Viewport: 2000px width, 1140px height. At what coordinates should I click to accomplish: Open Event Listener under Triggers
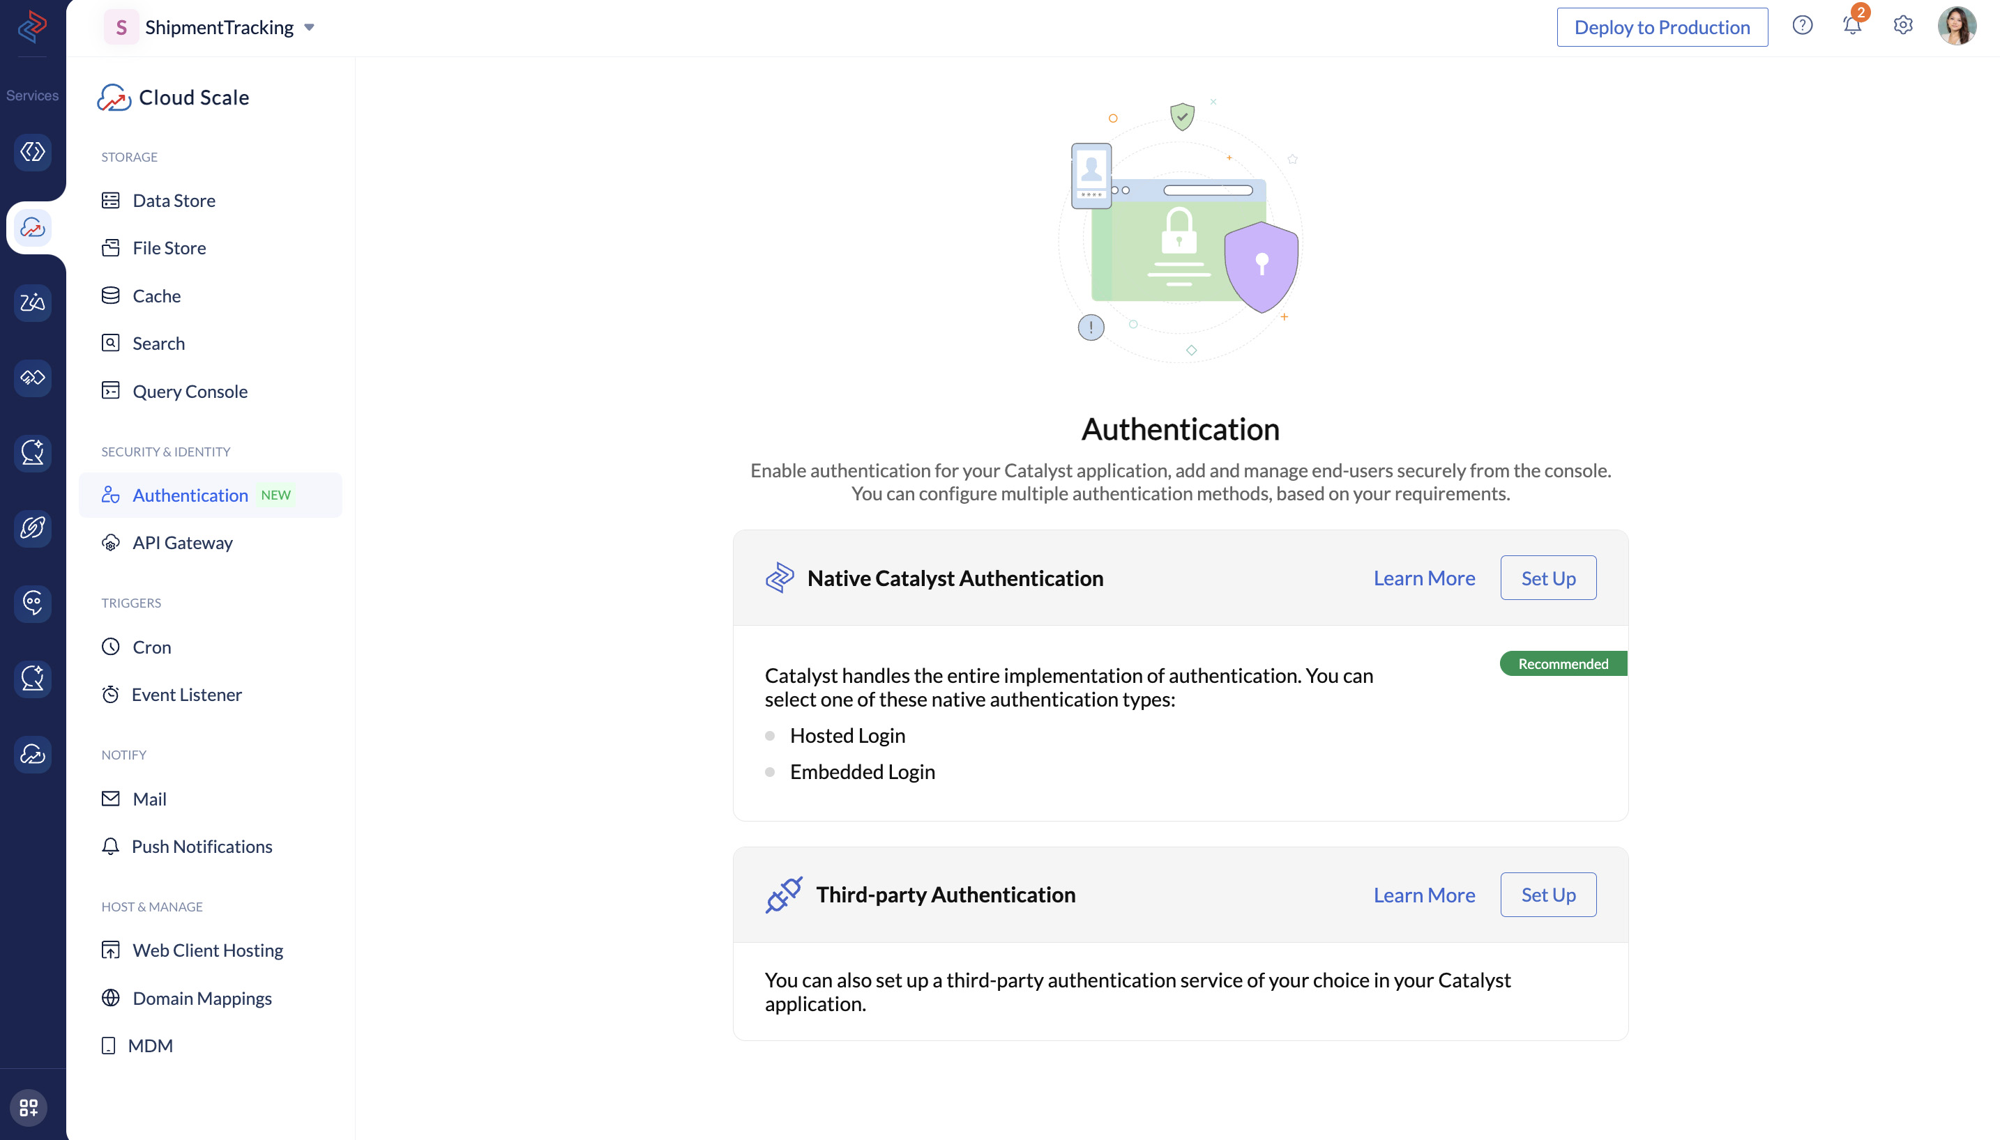click(x=186, y=695)
